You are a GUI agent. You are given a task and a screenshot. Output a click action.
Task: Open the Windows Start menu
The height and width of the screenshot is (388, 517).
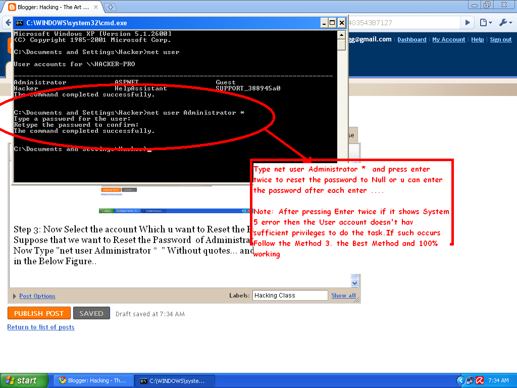point(23,380)
